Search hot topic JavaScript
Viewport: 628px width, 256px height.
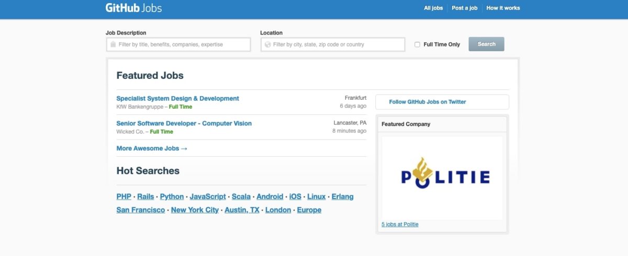(x=208, y=196)
